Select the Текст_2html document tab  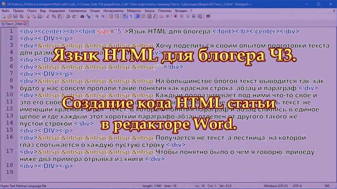click(x=14, y=24)
